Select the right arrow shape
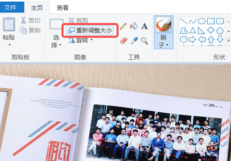Screen dimensions: 231x161 tap(192, 40)
